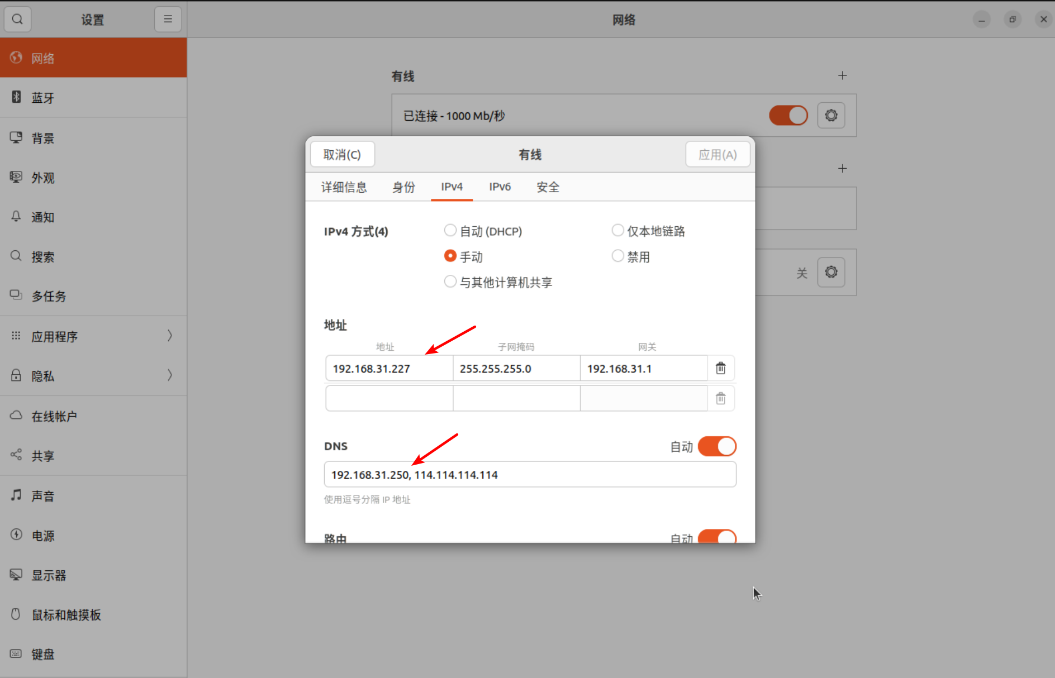Open 多任务 settings in sidebar

[93, 295]
